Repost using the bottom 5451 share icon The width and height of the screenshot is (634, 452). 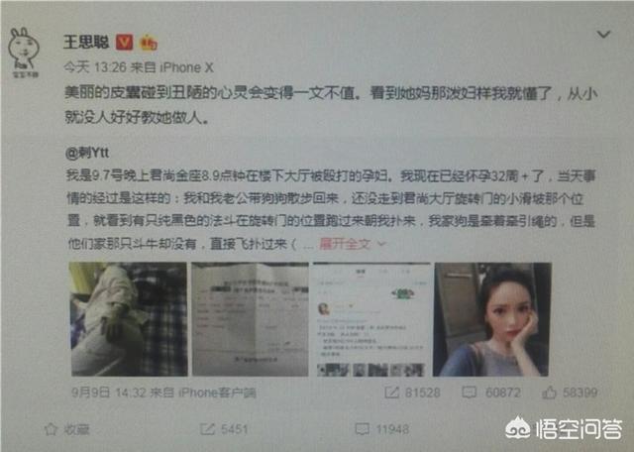[x=207, y=429]
